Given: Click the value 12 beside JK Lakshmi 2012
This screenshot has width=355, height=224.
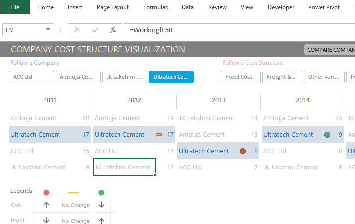Looking at the screenshot, I should (x=170, y=167).
